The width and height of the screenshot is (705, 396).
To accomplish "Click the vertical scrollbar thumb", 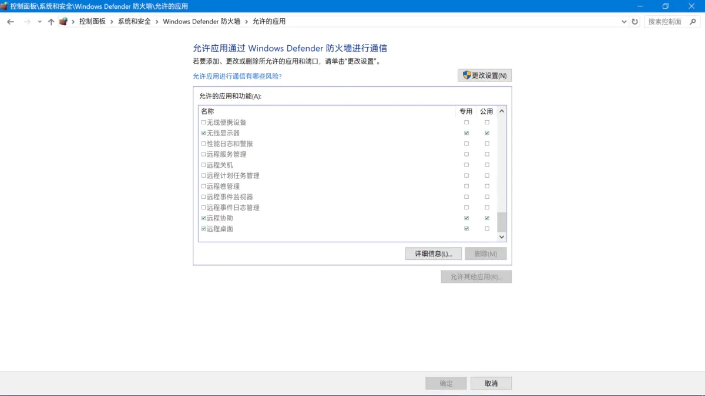I will pyautogui.click(x=501, y=222).
